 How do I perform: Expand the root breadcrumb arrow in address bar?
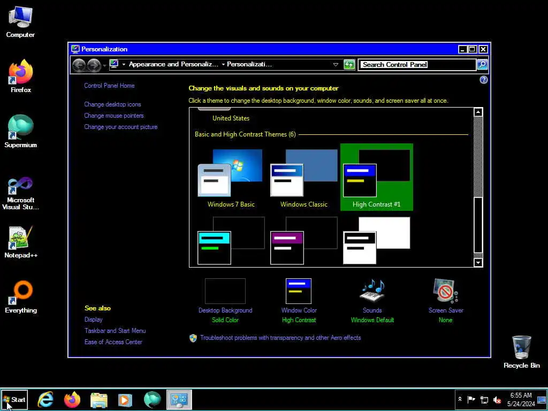tap(124, 64)
